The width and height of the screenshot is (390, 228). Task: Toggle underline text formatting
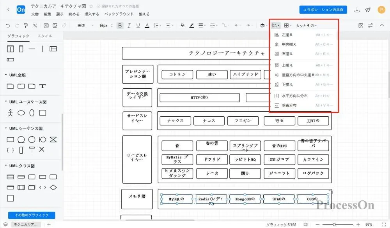click(138, 25)
